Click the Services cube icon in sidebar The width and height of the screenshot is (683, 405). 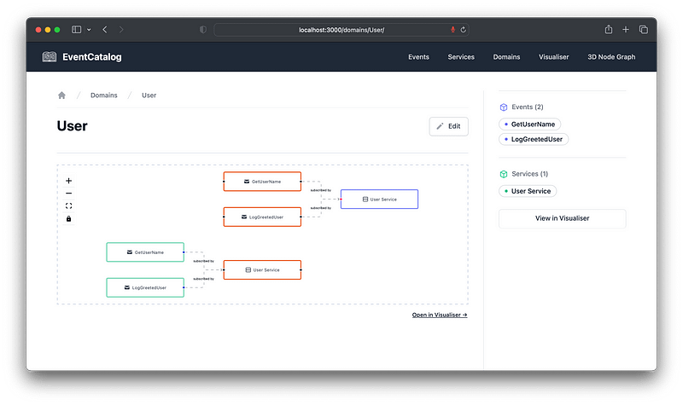(504, 174)
